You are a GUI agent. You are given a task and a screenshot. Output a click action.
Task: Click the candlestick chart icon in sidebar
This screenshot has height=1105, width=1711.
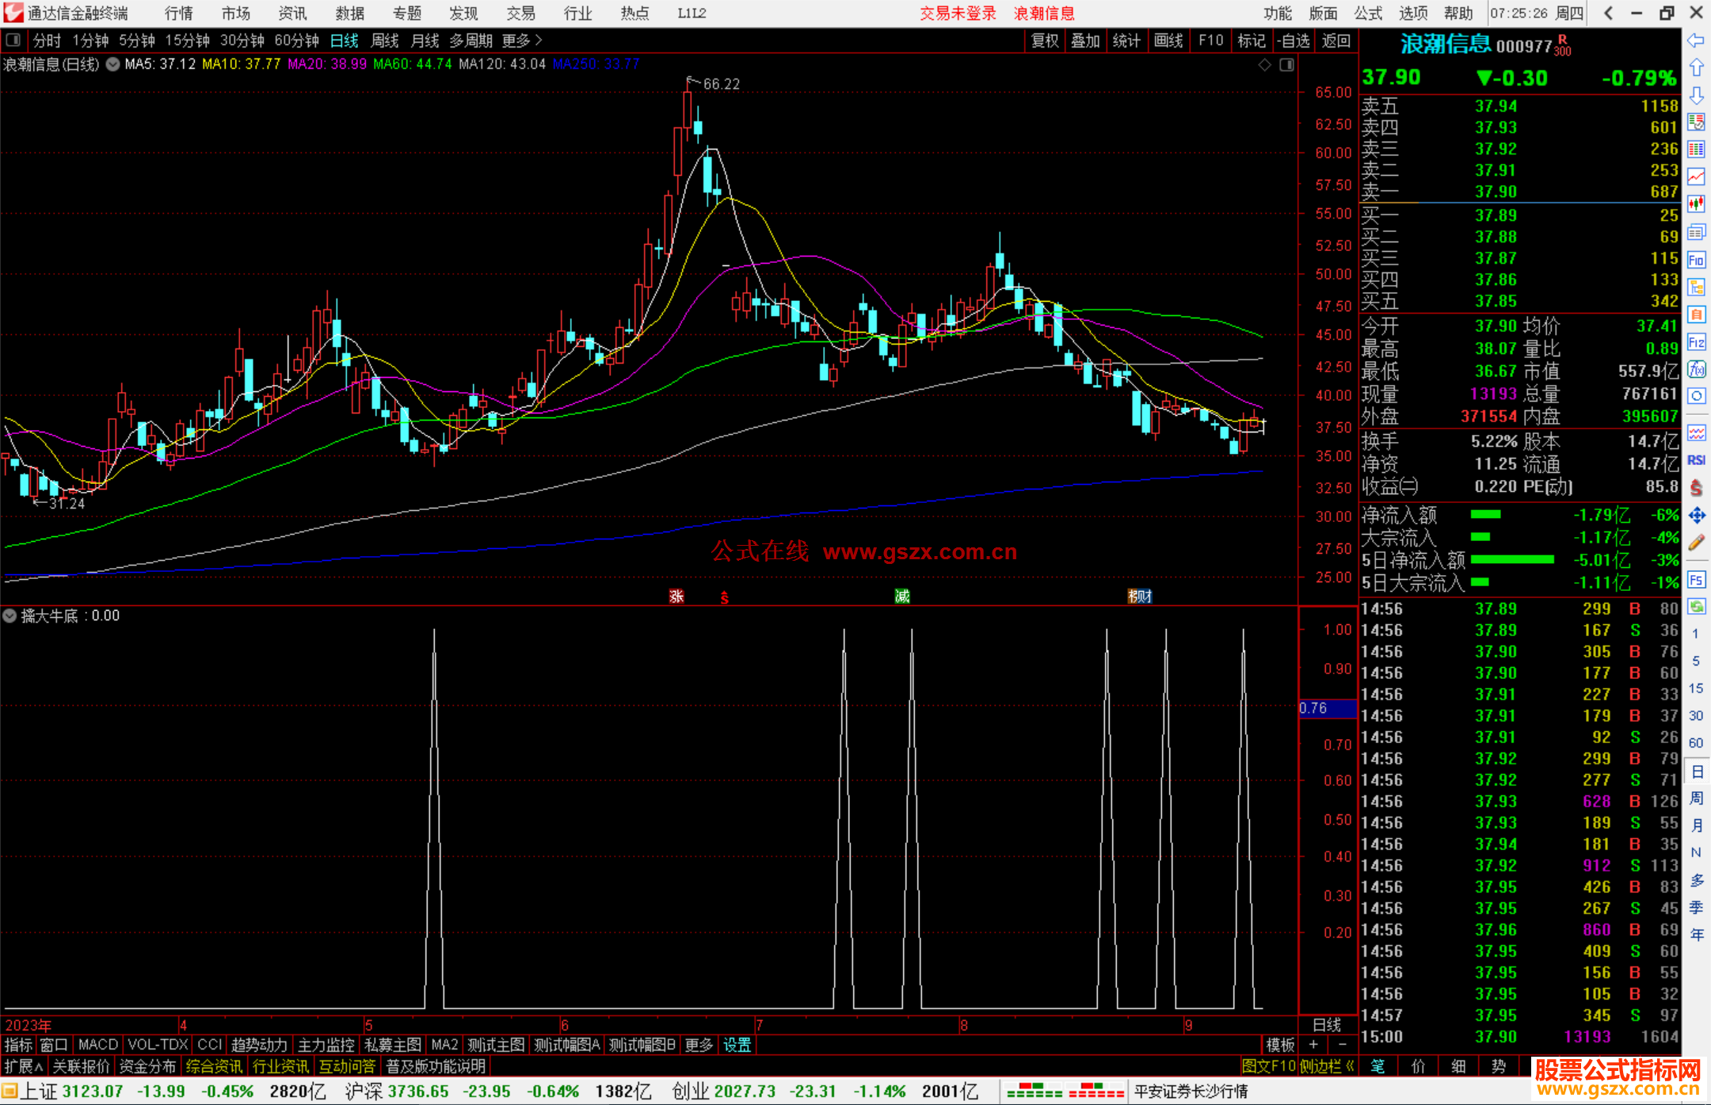coord(1696,204)
